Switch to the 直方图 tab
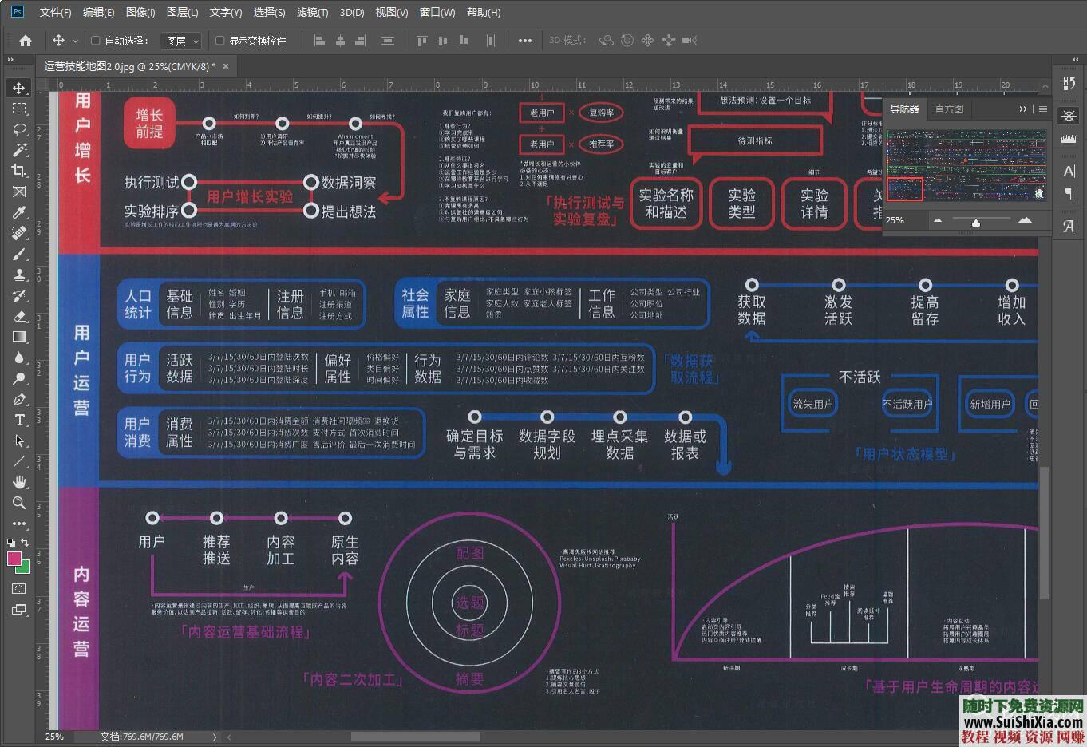The image size is (1087, 747). coord(949,109)
